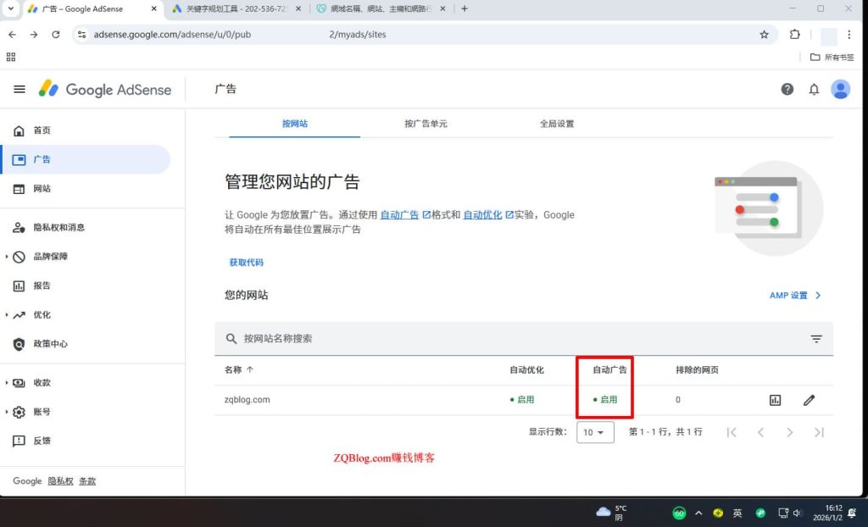The image size is (868, 527).
Task: Switch to 按广告单元 tab
Action: point(426,124)
